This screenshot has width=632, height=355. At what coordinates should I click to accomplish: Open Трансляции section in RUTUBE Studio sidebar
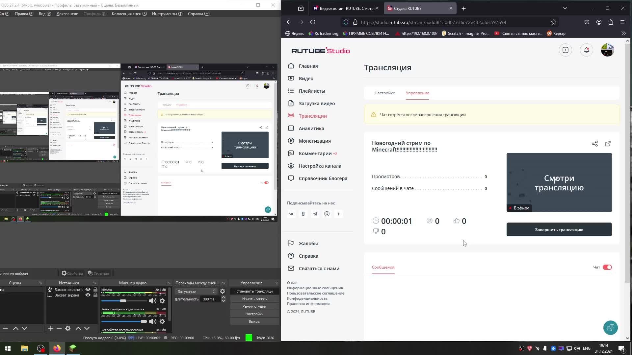pyautogui.click(x=312, y=116)
